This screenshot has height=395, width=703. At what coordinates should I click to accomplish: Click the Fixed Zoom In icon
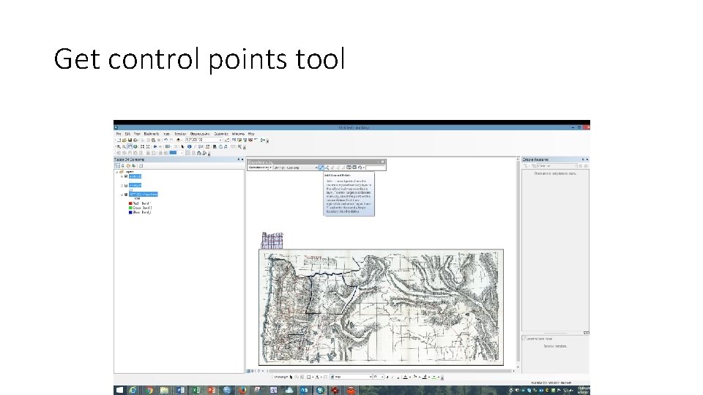tap(142, 146)
